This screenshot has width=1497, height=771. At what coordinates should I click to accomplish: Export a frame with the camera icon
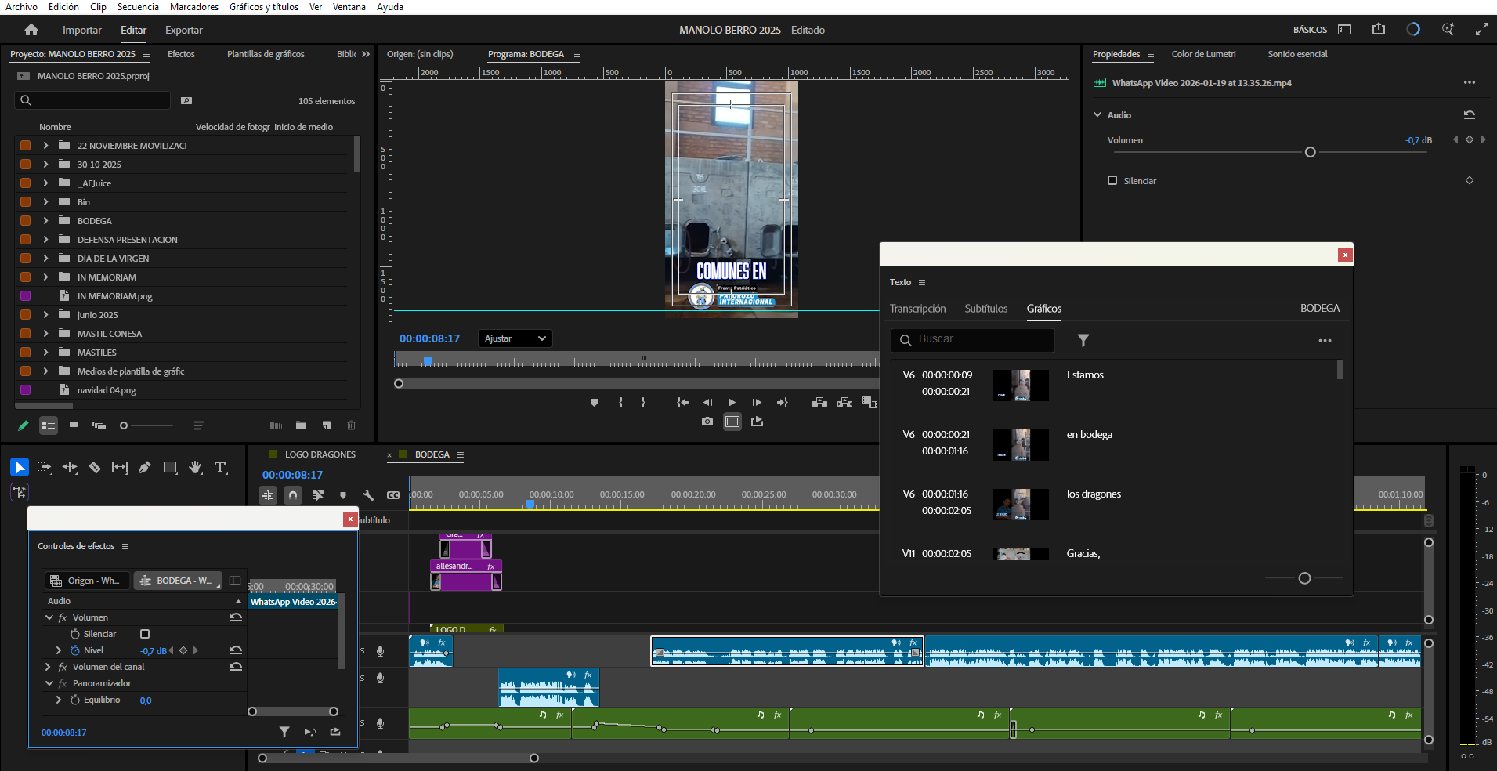pyautogui.click(x=707, y=422)
